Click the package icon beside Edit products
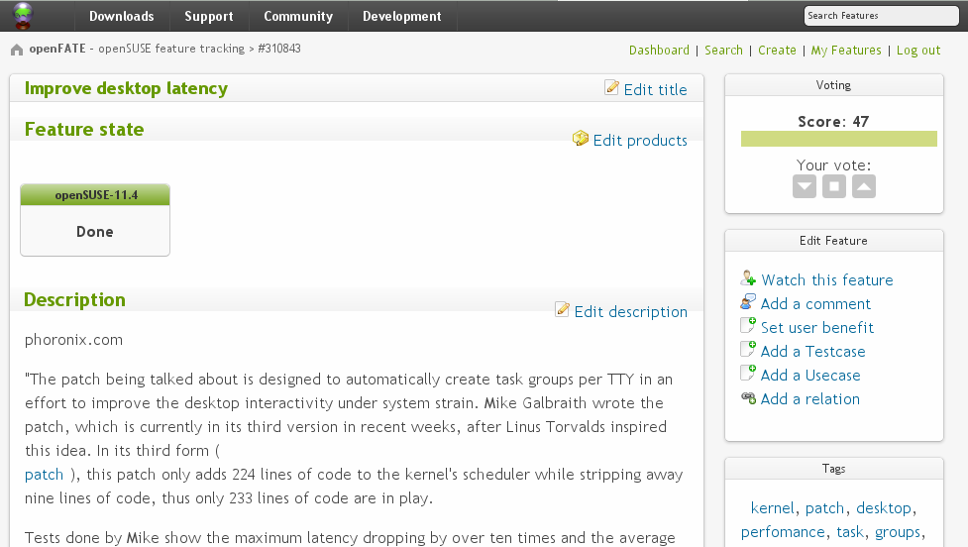 (581, 139)
